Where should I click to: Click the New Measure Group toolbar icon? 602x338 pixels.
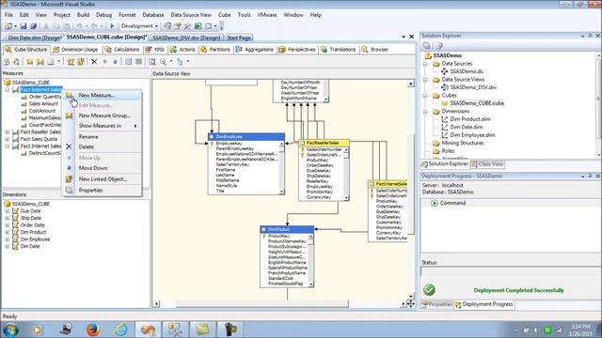click(40, 61)
